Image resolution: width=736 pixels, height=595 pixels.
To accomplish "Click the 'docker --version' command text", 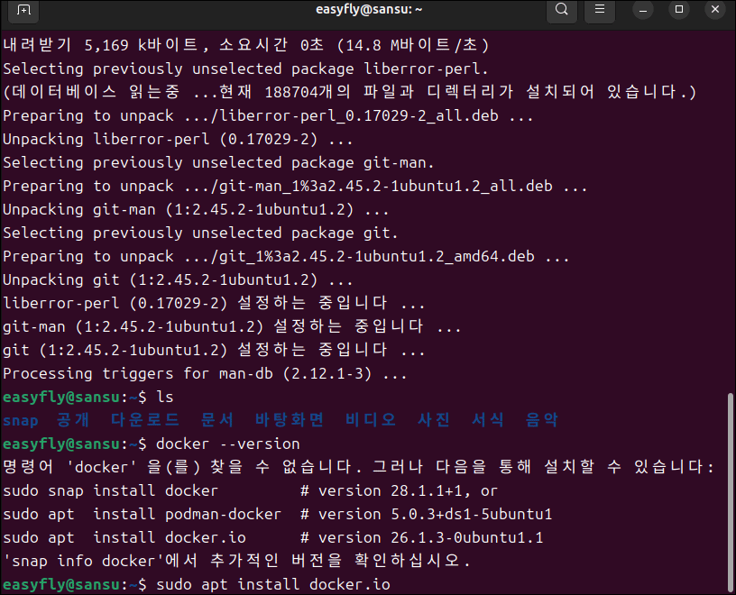I will [x=227, y=444].
